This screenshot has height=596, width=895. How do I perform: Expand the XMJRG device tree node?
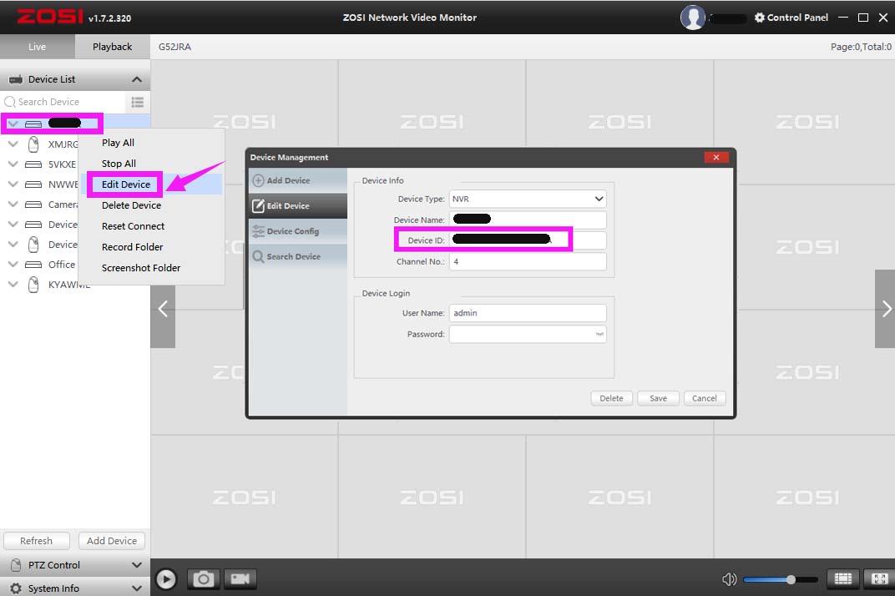point(13,144)
